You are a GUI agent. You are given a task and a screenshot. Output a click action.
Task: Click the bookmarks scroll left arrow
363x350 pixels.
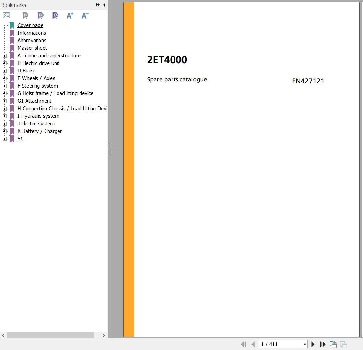coord(3,335)
